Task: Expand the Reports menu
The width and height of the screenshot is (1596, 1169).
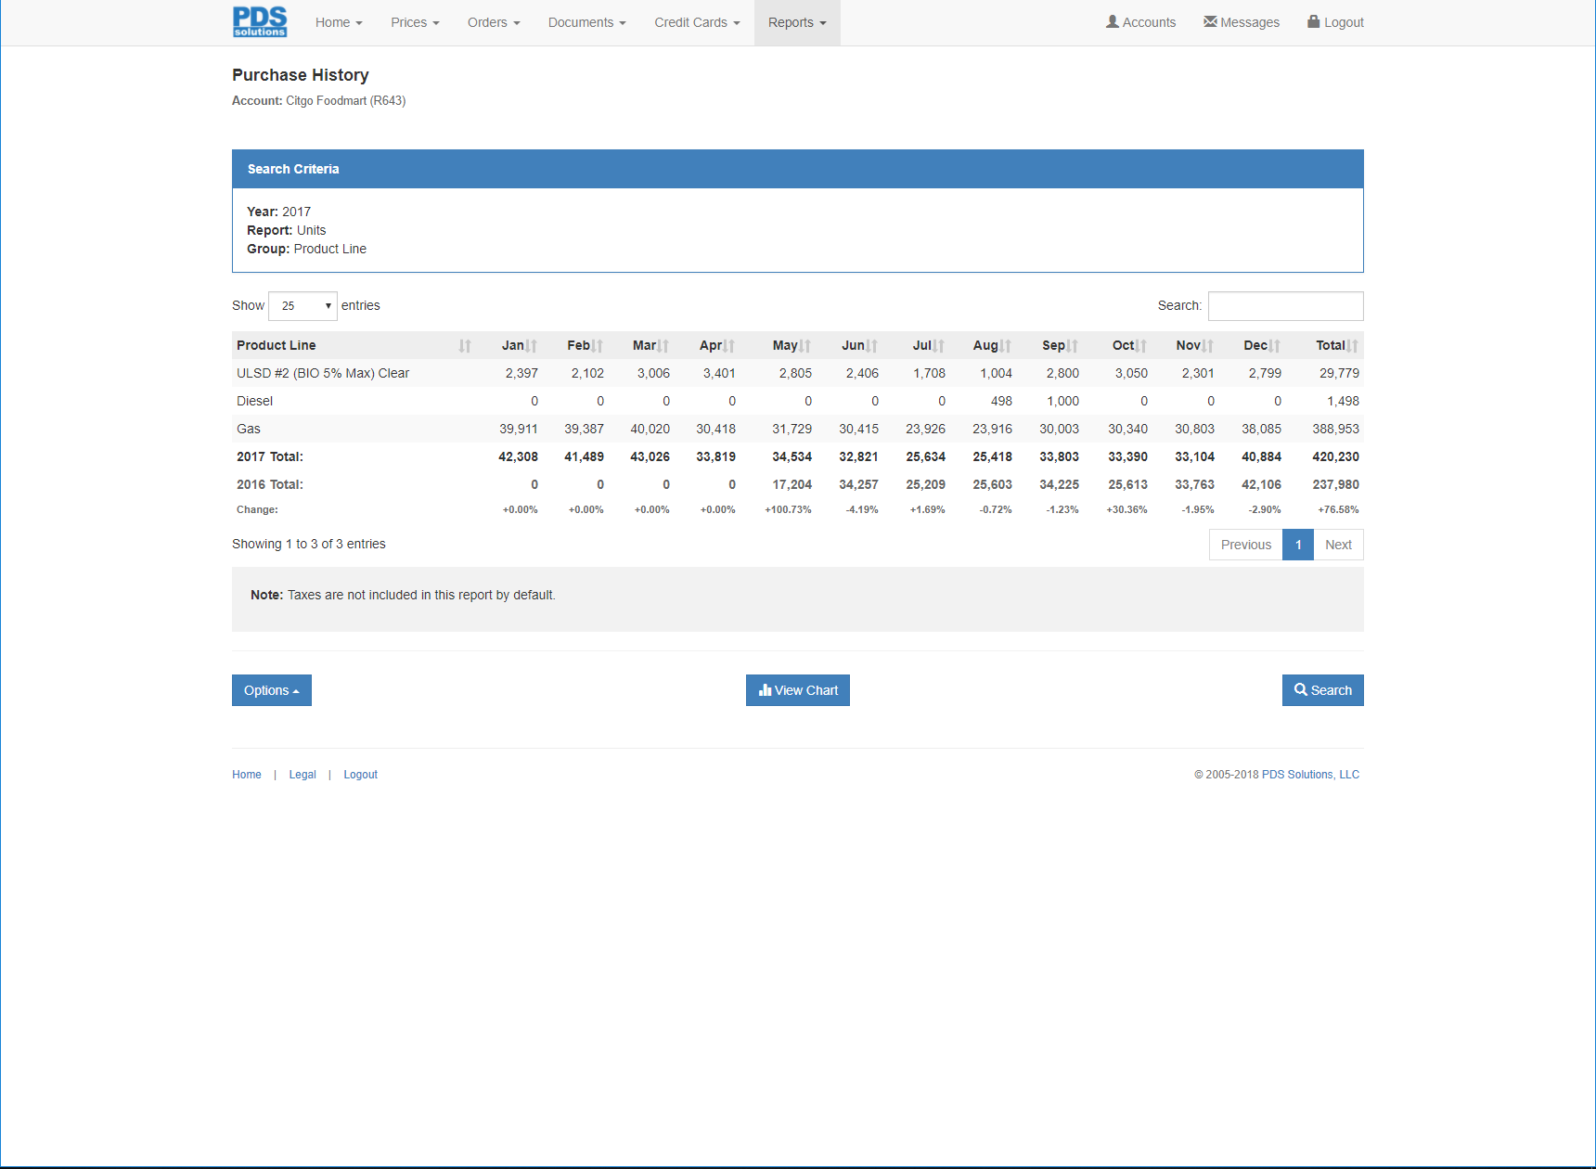Action: [796, 22]
